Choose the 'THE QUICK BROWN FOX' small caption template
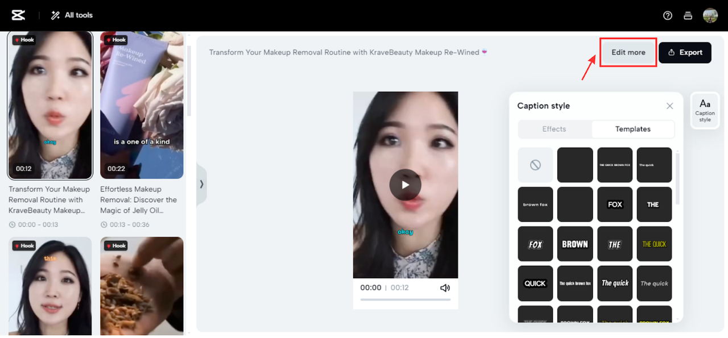728x338 pixels. pos(615,165)
